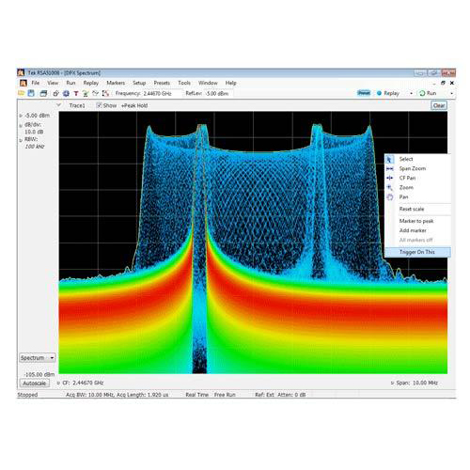This screenshot has height=470, width=470.
Task: Choose Trigger On This from context menu
Action: click(x=417, y=252)
